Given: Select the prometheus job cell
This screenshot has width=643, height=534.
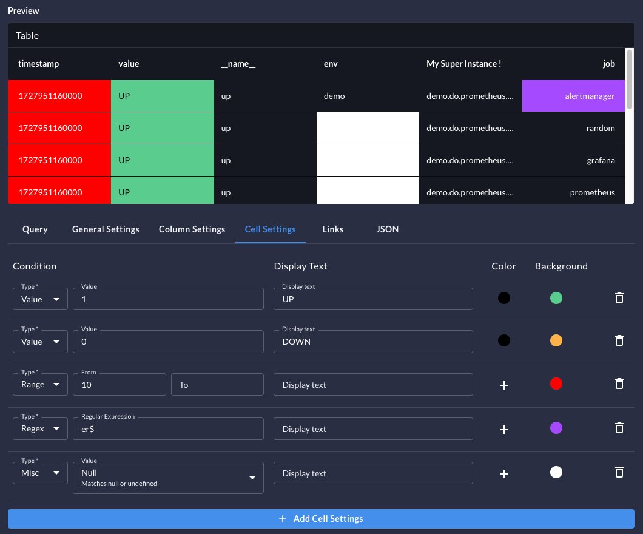Looking at the screenshot, I should (573, 191).
